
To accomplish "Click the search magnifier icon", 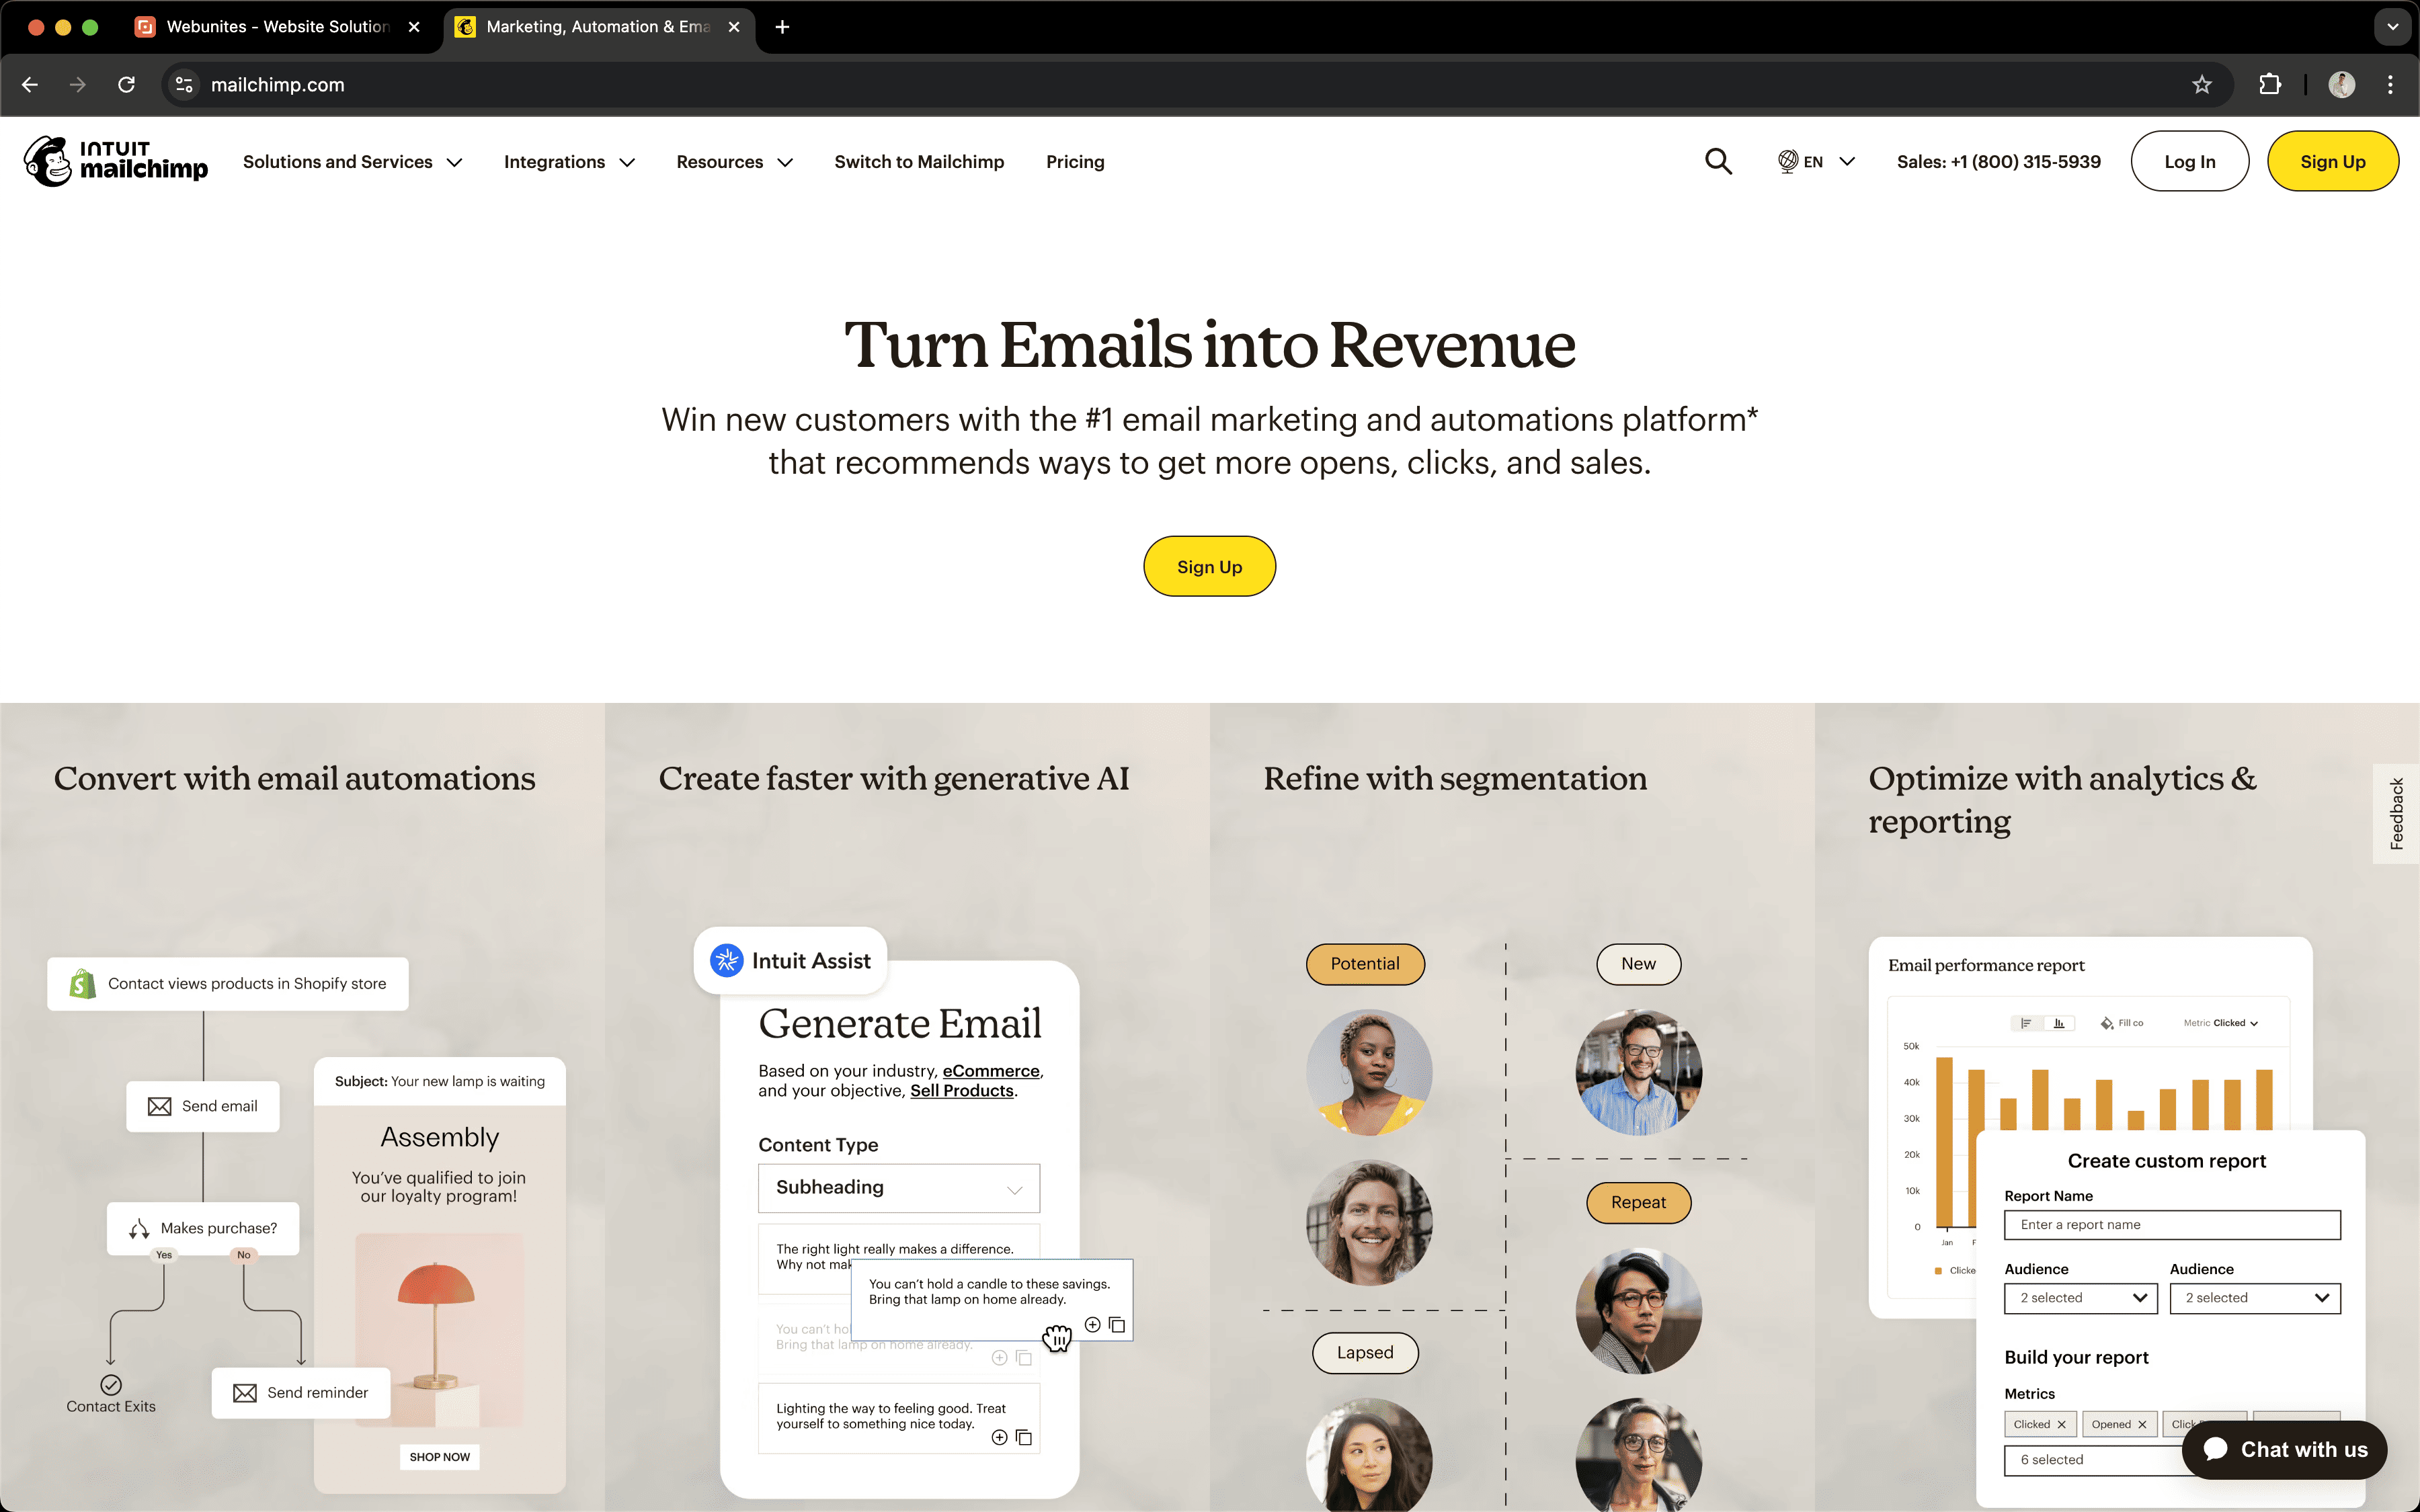I will 1718,160.
